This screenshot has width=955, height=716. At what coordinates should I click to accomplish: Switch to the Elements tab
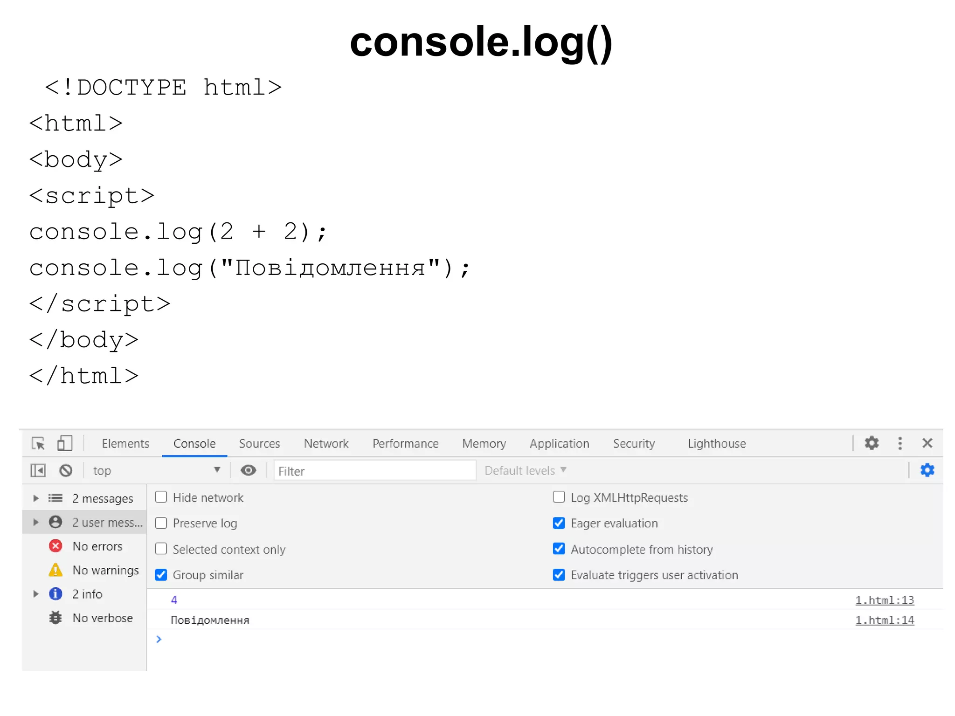point(125,443)
